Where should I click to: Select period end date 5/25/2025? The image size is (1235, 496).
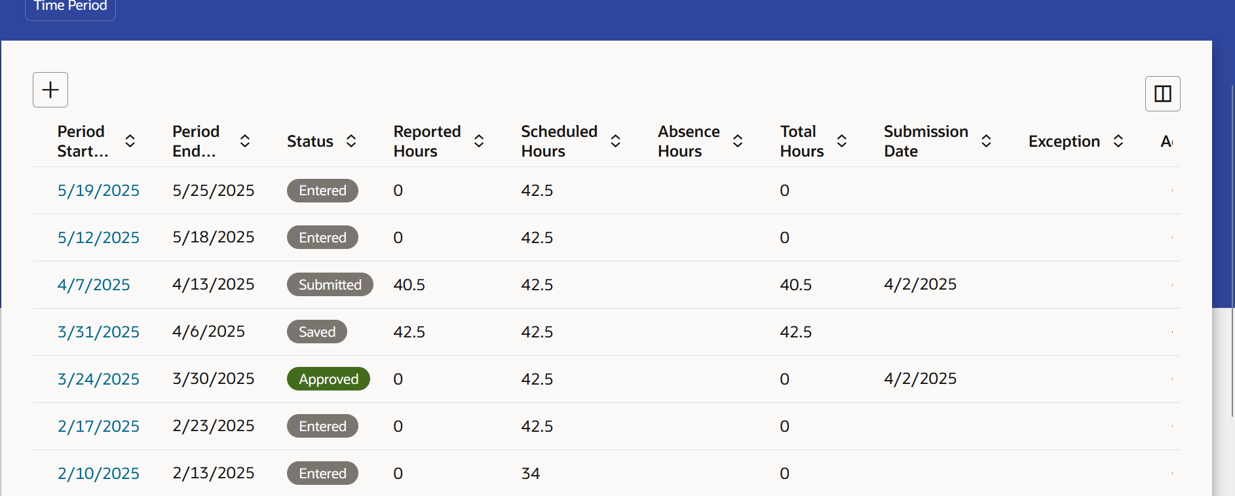pos(214,191)
